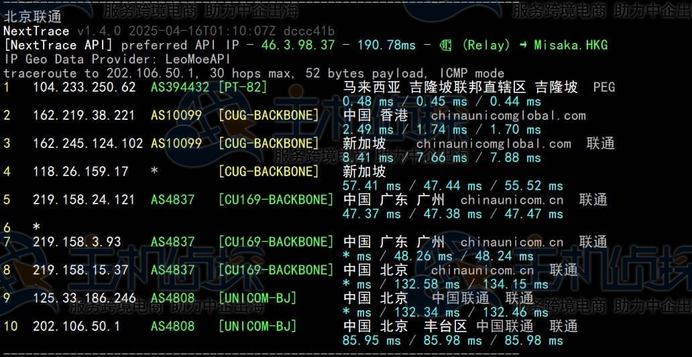Screen dimensions: 692x357
Task: Click the PEG text on hop 1
Action: (603, 87)
